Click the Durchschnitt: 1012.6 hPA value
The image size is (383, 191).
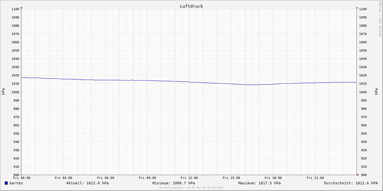point(351,183)
